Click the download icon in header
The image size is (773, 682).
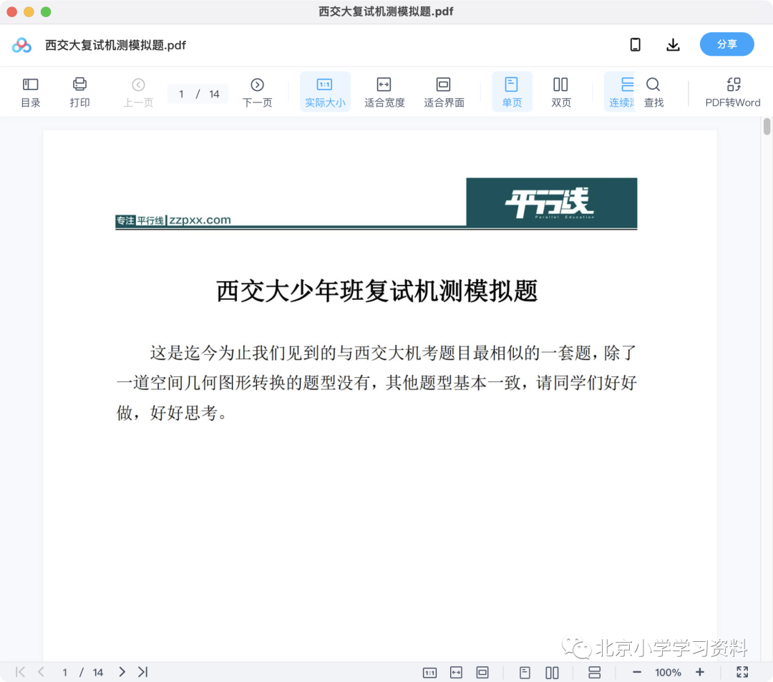pos(673,45)
